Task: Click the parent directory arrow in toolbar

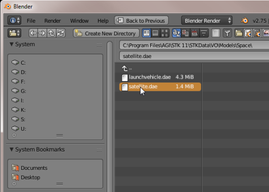Action: pos(52,33)
